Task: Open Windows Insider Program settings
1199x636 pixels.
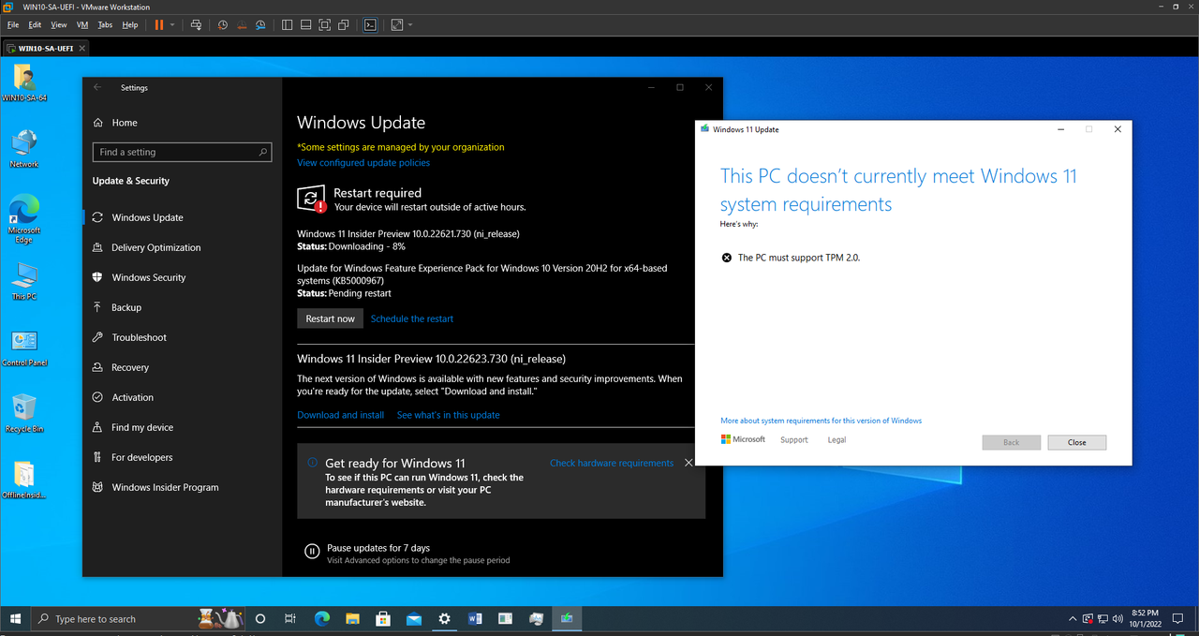Action: tap(165, 487)
